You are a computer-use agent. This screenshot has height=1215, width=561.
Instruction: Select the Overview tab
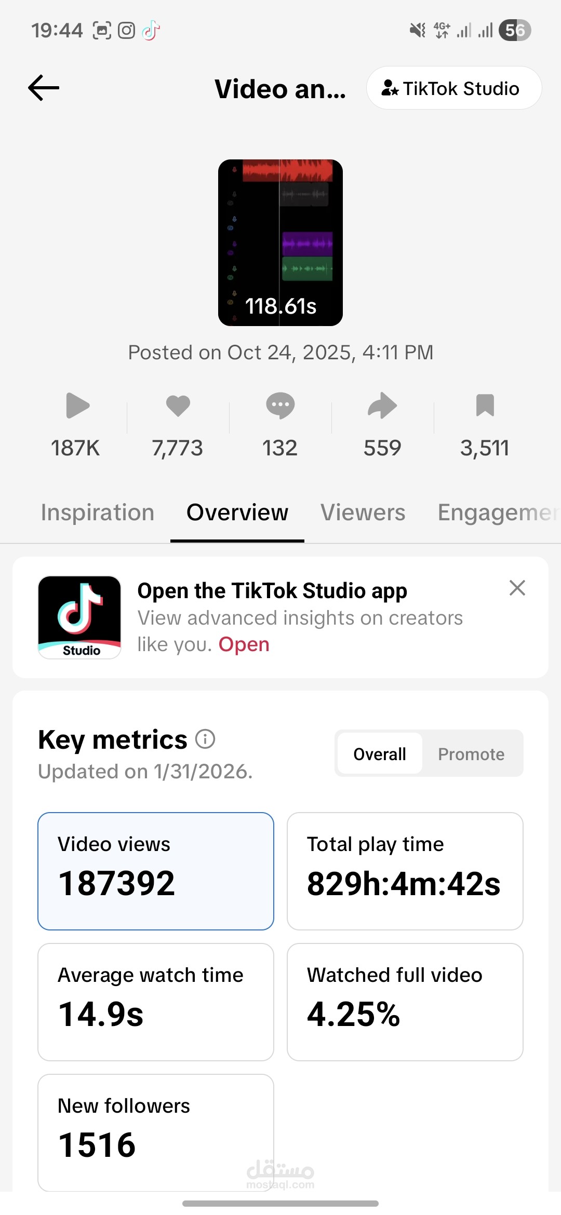click(237, 512)
